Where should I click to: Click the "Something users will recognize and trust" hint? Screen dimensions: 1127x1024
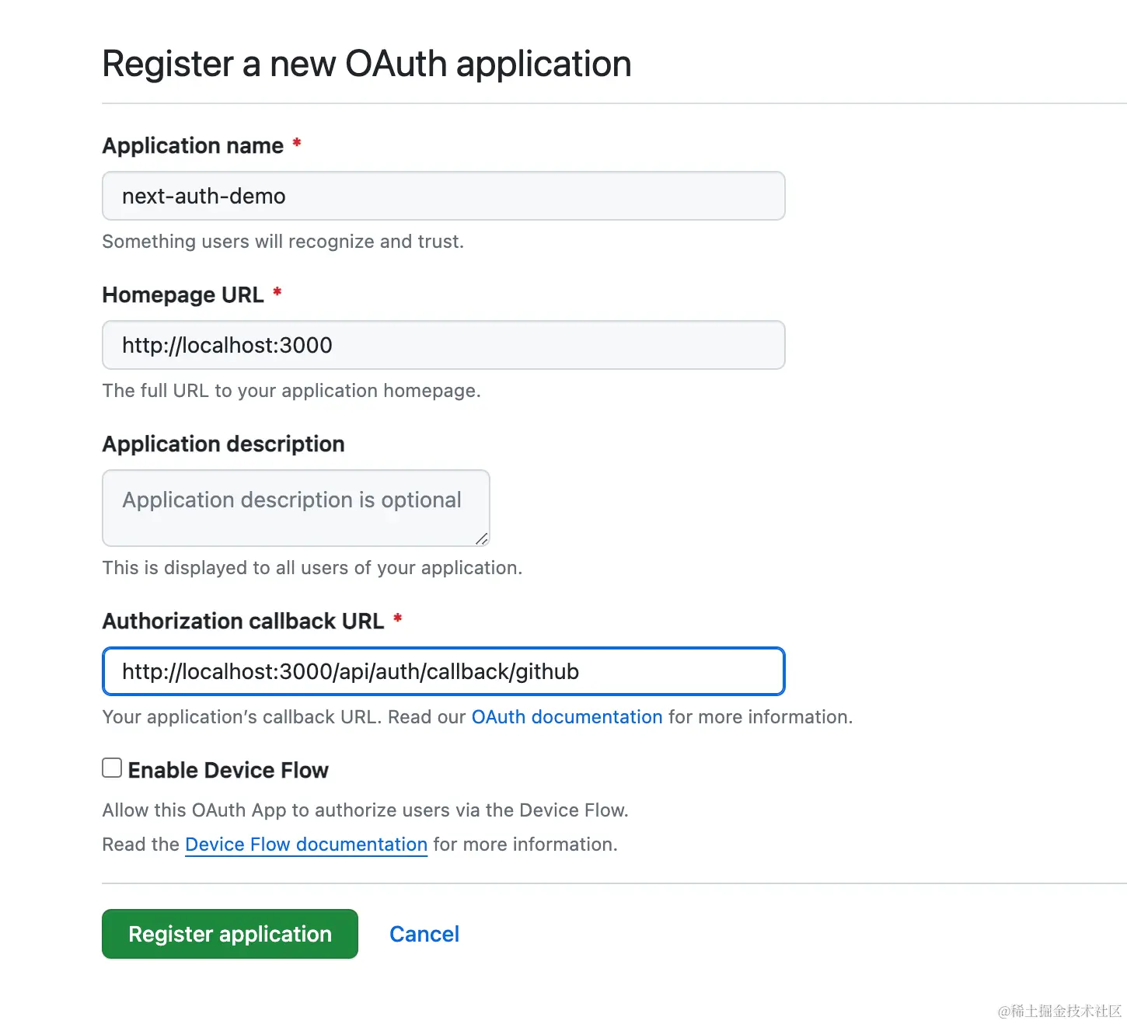coord(283,242)
